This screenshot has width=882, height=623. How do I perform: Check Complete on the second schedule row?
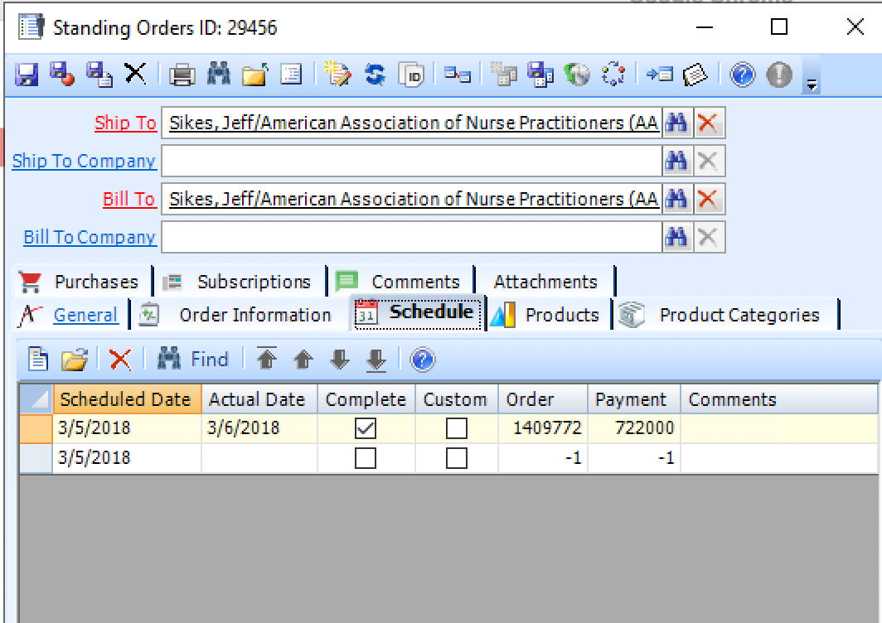click(365, 458)
